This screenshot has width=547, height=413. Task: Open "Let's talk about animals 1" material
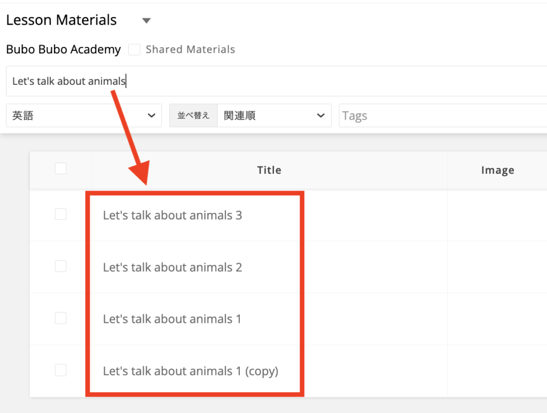click(x=172, y=319)
